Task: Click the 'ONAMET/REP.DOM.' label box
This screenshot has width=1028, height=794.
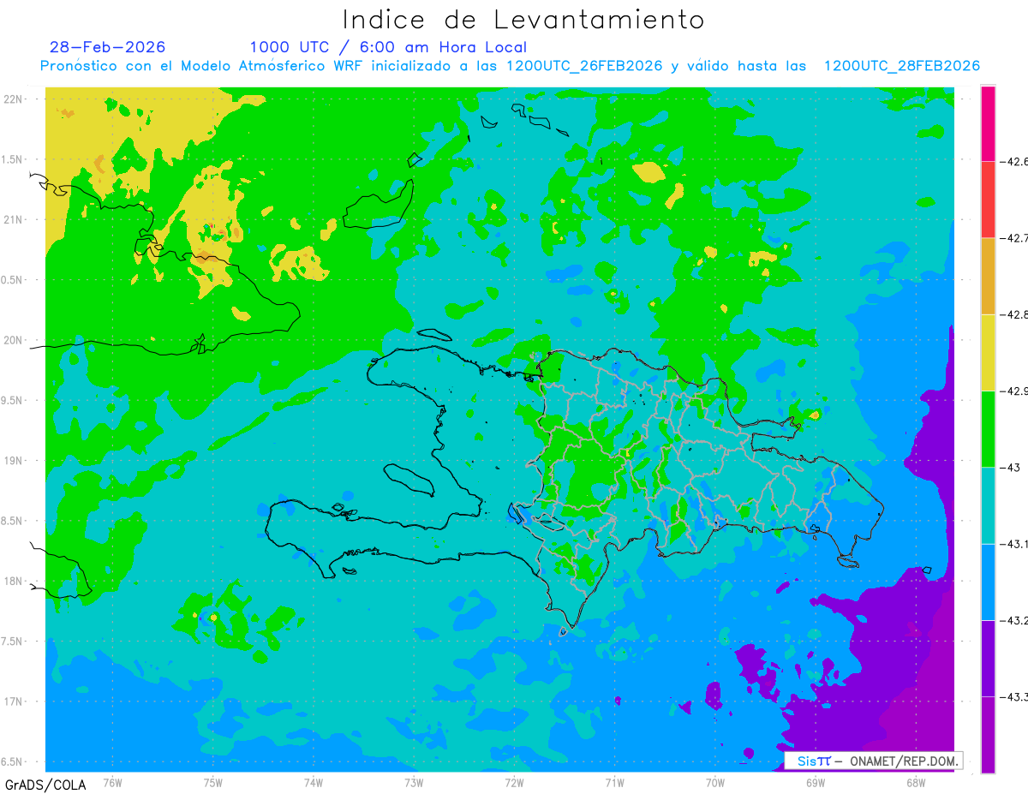Action: click(x=874, y=761)
